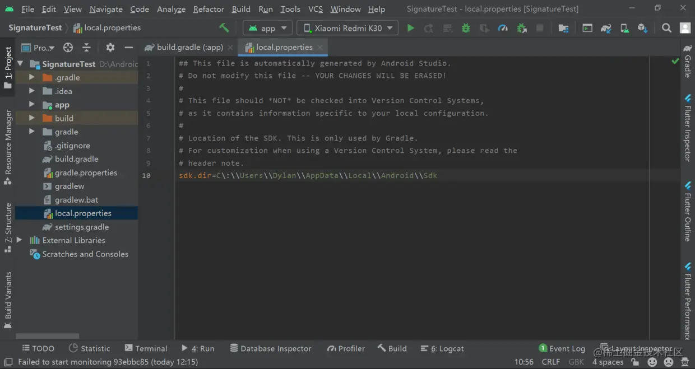Viewport: 695px width, 369px height.
Task: Toggle tool window quick access in the bottom-left corner
Action: click(8, 362)
